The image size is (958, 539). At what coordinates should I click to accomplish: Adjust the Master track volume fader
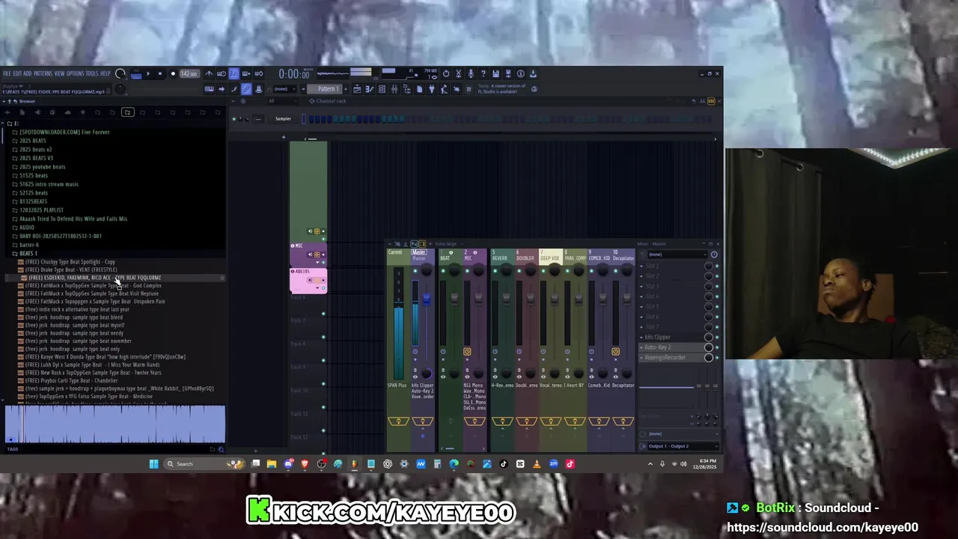[x=427, y=299]
